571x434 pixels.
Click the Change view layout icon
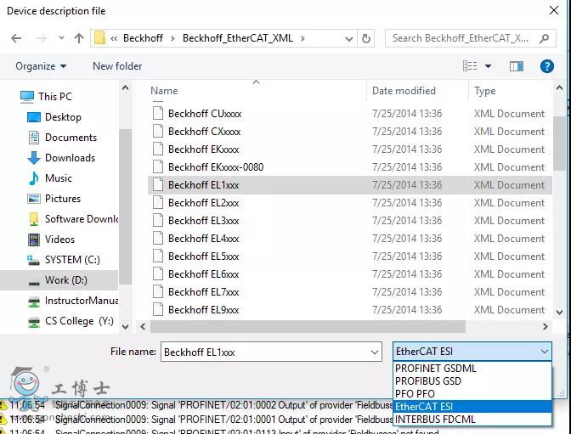click(x=470, y=66)
